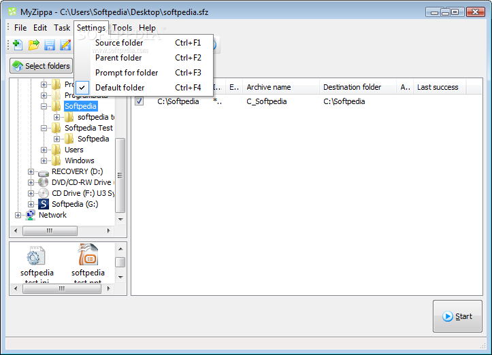Image resolution: width=492 pixels, height=355 pixels.
Task: Choose checked Default folder menu entry
Action: tap(144, 88)
